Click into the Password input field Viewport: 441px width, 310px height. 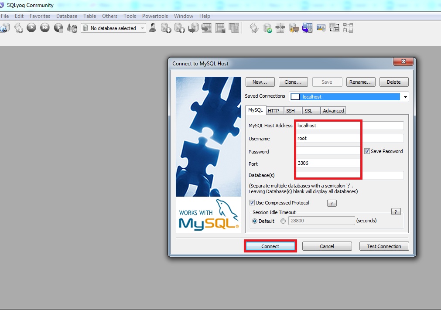coord(327,151)
